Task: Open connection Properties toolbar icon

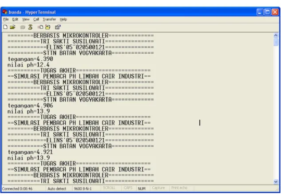Action: coord(58,27)
